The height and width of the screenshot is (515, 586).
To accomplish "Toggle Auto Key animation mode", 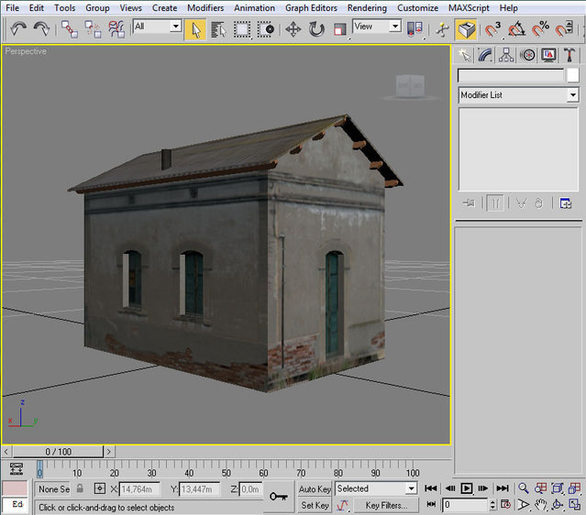I will pyautogui.click(x=315, y=489).
